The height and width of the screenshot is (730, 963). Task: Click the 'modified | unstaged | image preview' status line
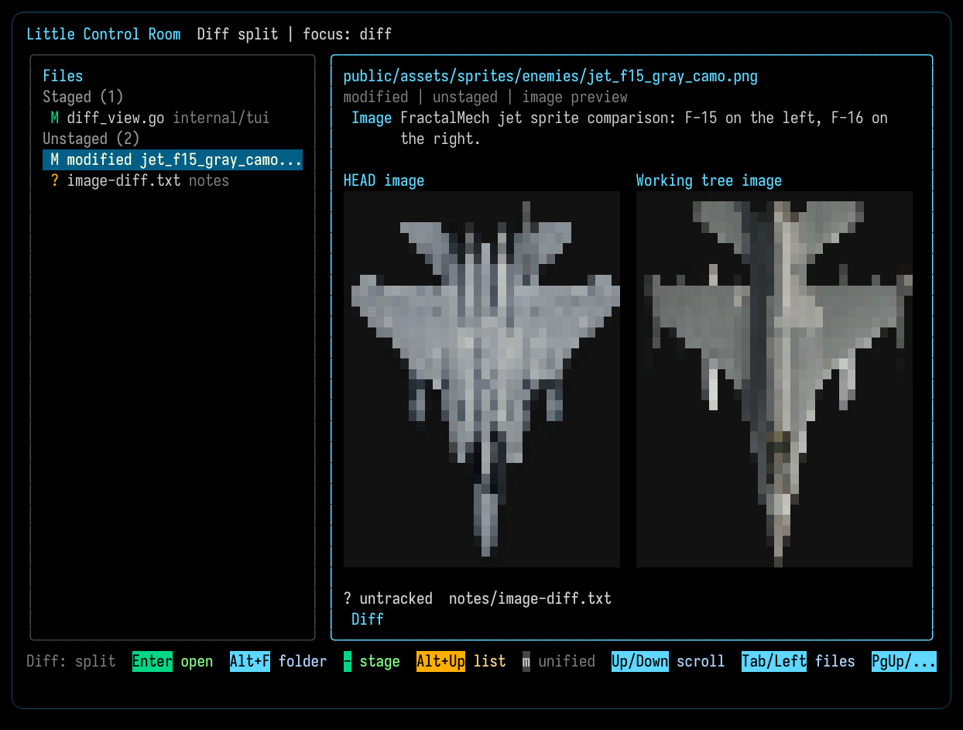485,97
